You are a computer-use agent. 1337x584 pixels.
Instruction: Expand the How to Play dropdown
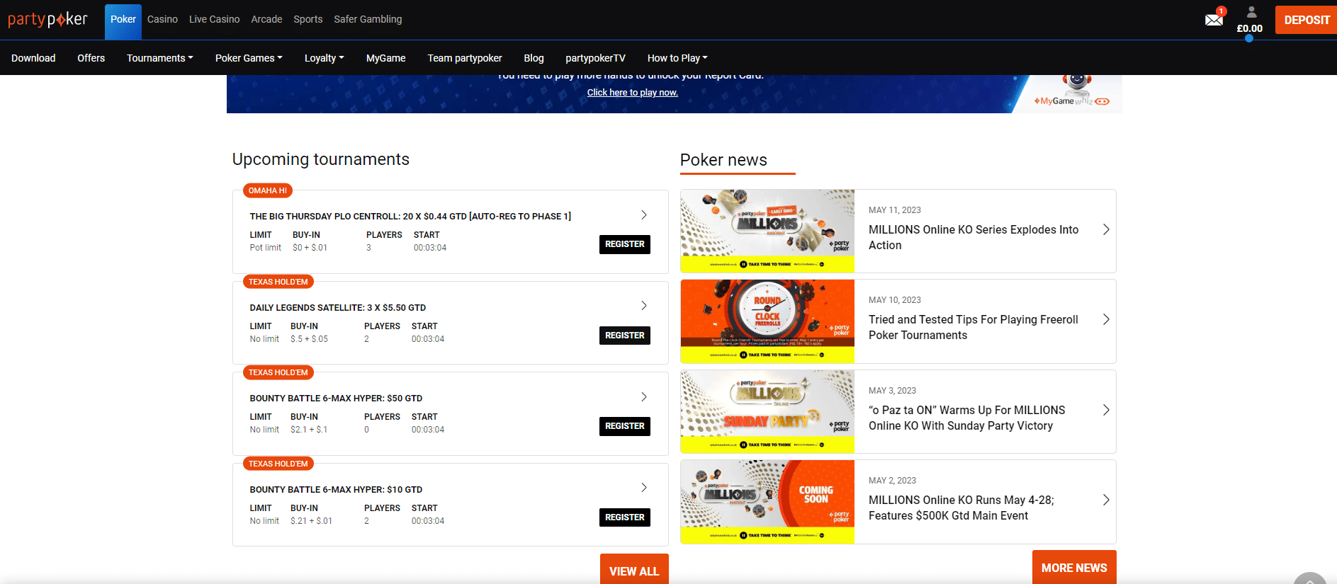click(677, 58)
